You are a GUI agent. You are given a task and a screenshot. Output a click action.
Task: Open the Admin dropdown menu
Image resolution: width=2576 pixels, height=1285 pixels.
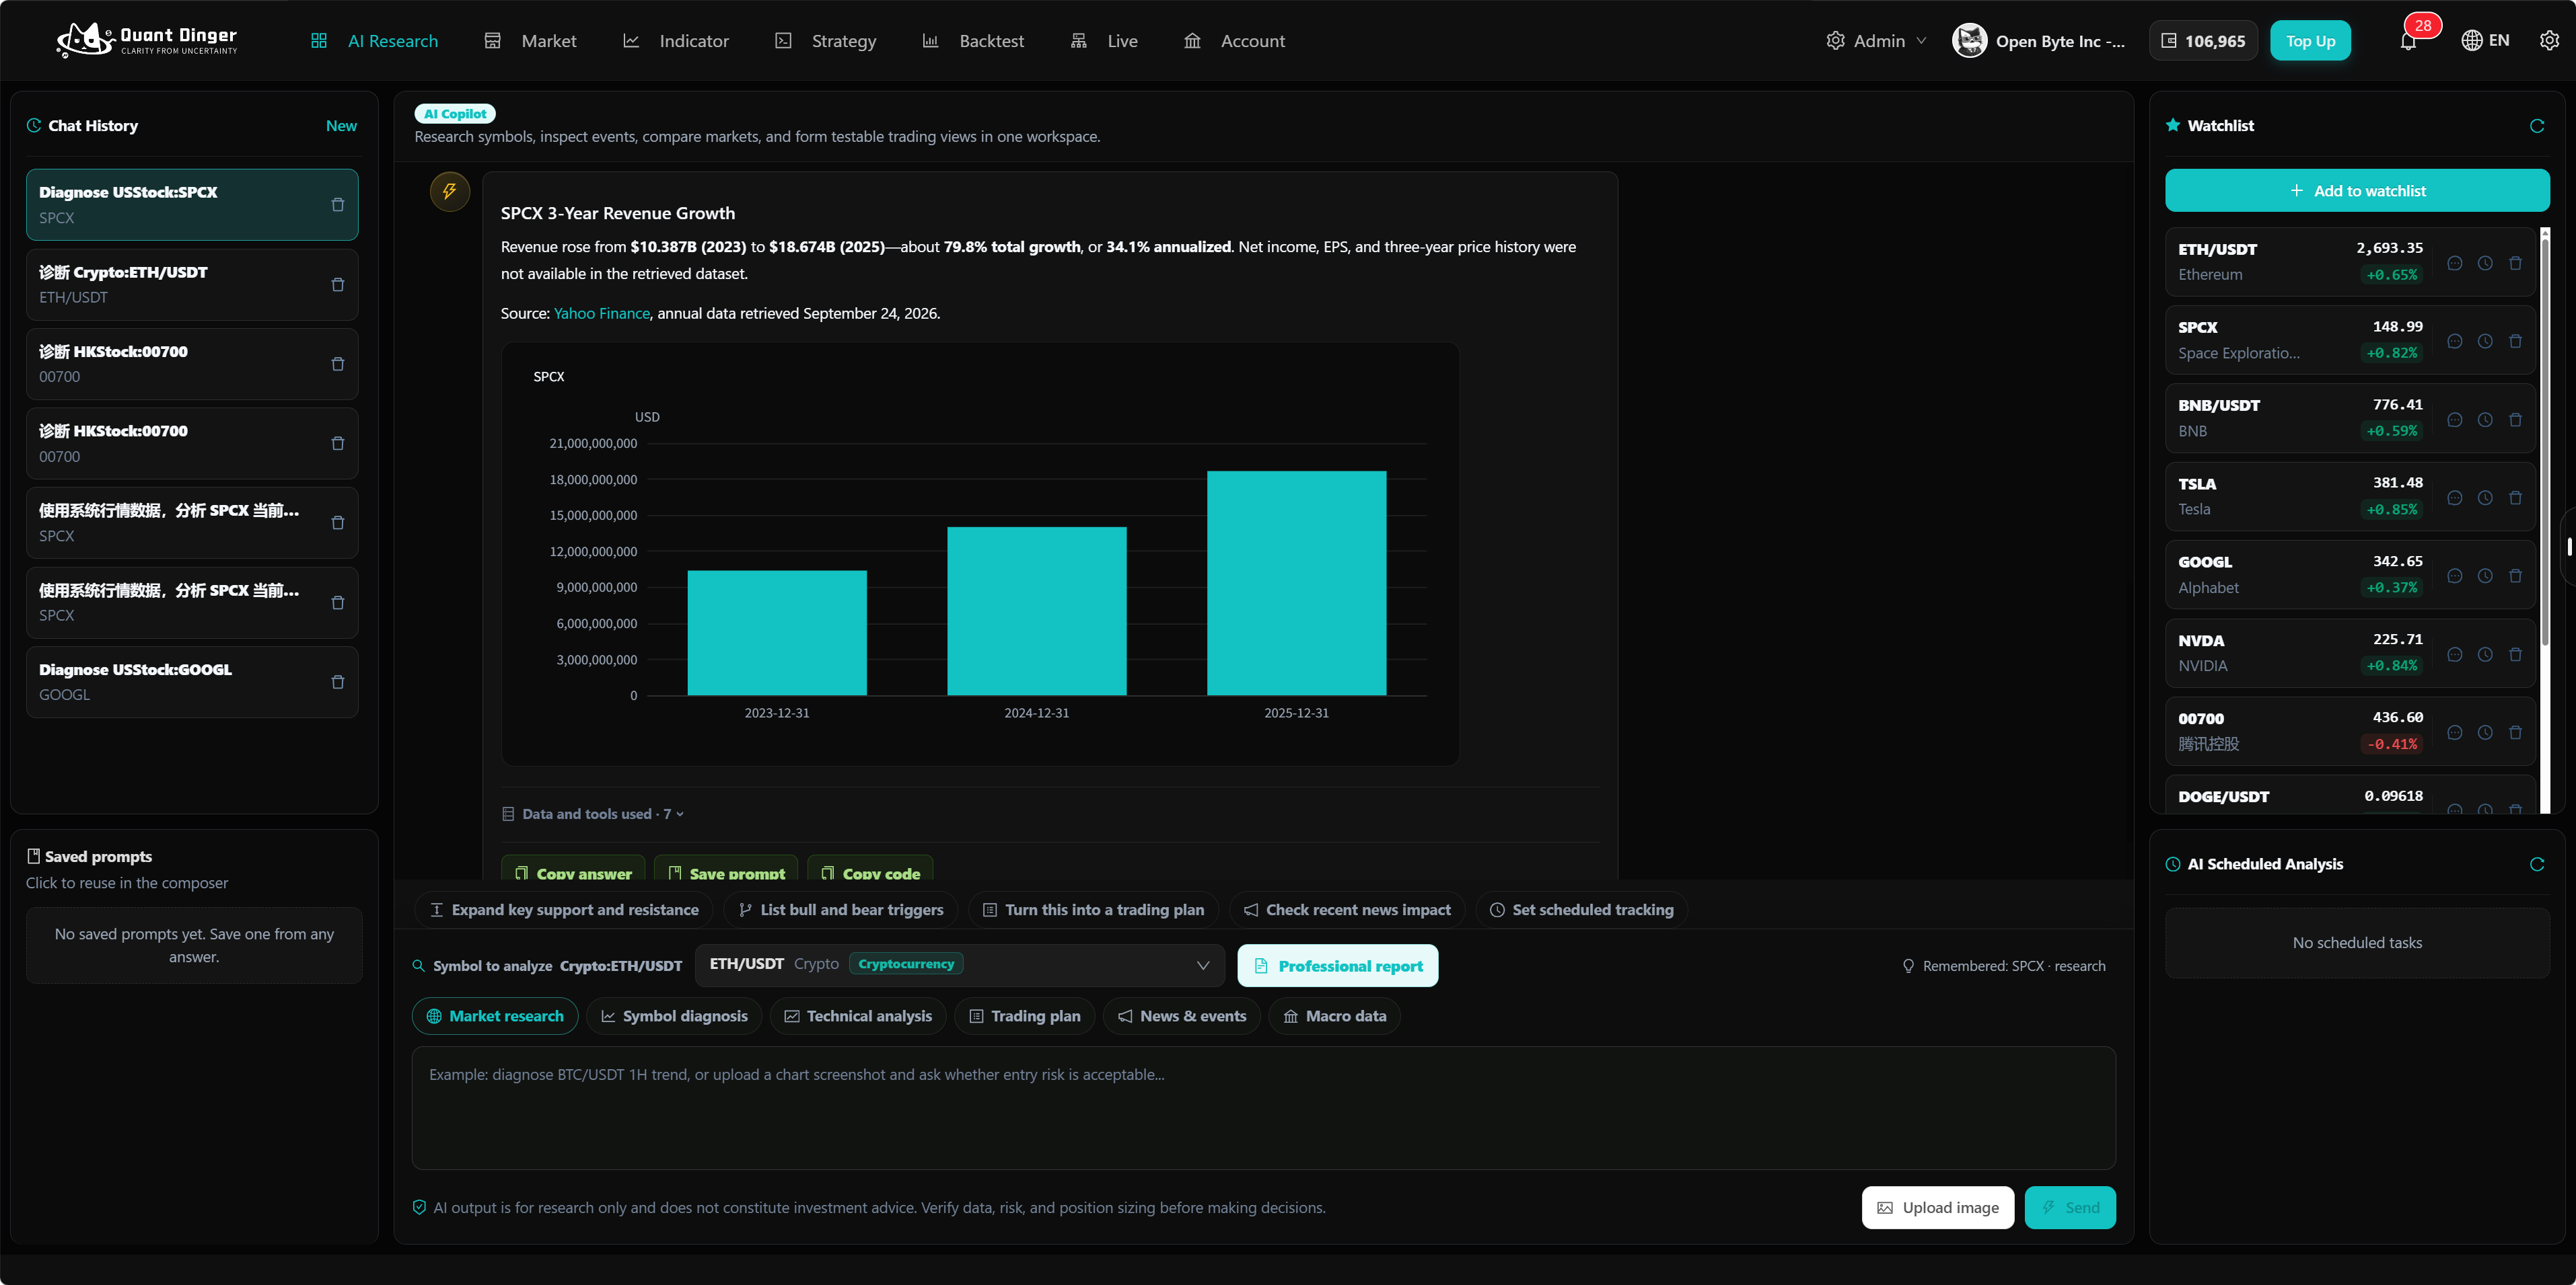(1876, 41)
